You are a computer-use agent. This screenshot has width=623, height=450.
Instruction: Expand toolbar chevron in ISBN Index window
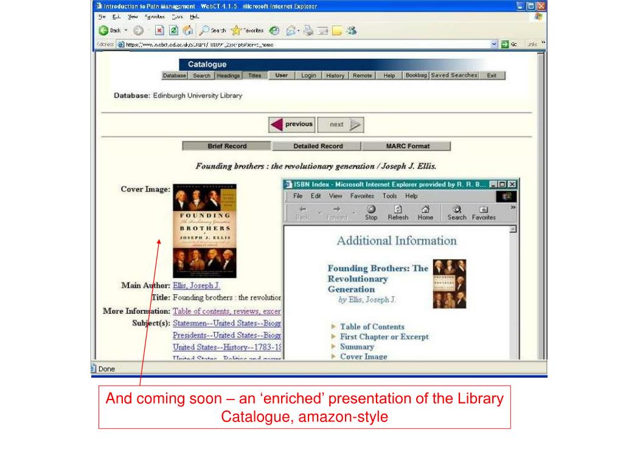point(513,207)
